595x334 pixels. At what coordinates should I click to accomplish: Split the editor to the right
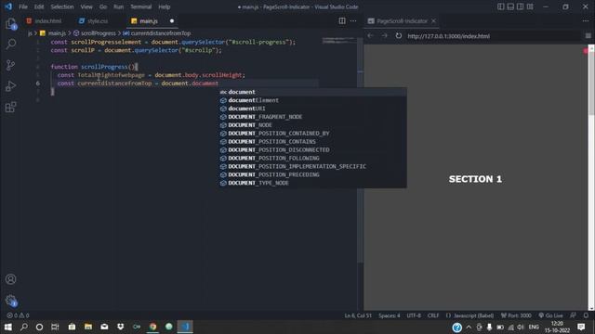(x=342, y=20)
